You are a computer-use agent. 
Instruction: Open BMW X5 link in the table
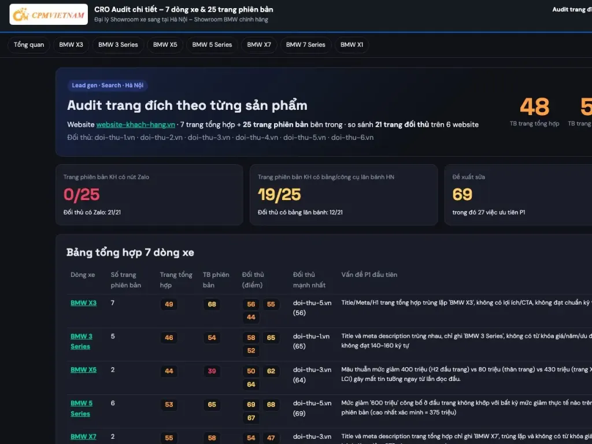coord(83,369)
